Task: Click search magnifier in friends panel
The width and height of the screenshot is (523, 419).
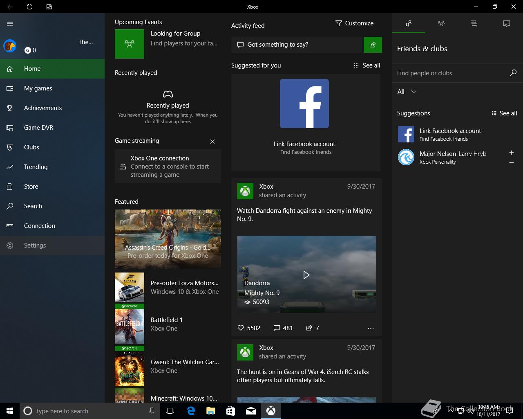Action: (513, 73)
